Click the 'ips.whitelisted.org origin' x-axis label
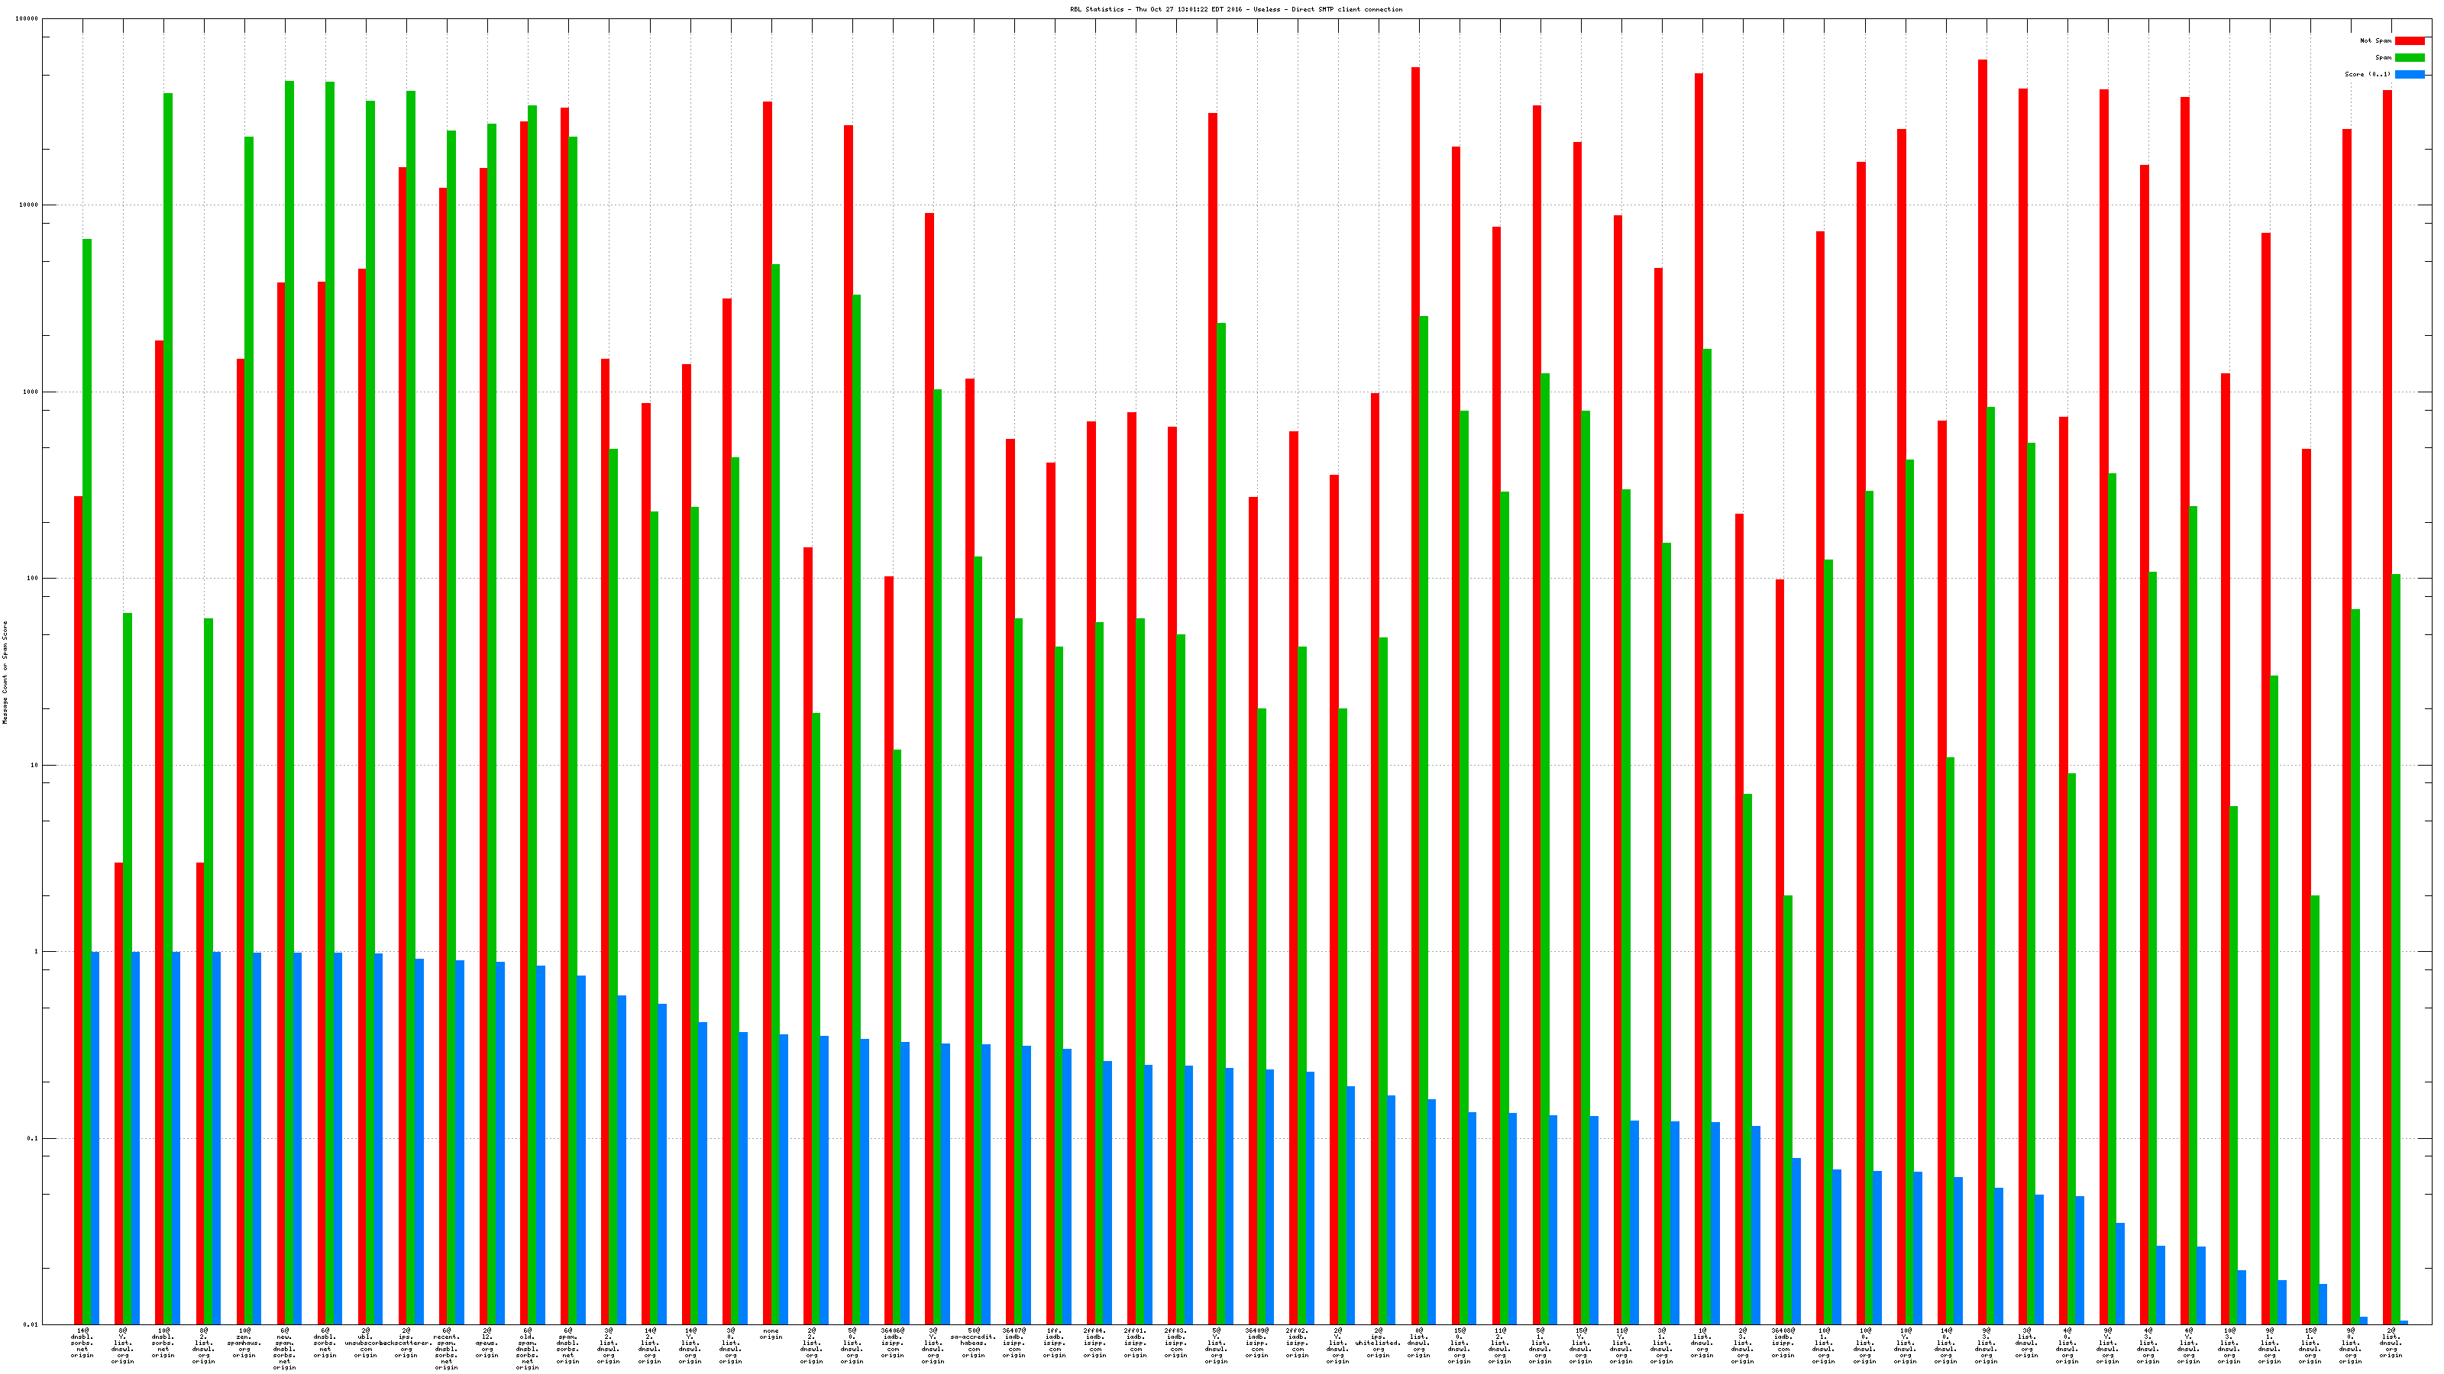This screenshot has width=2444, height=1374. [x=1378, y=1343]
